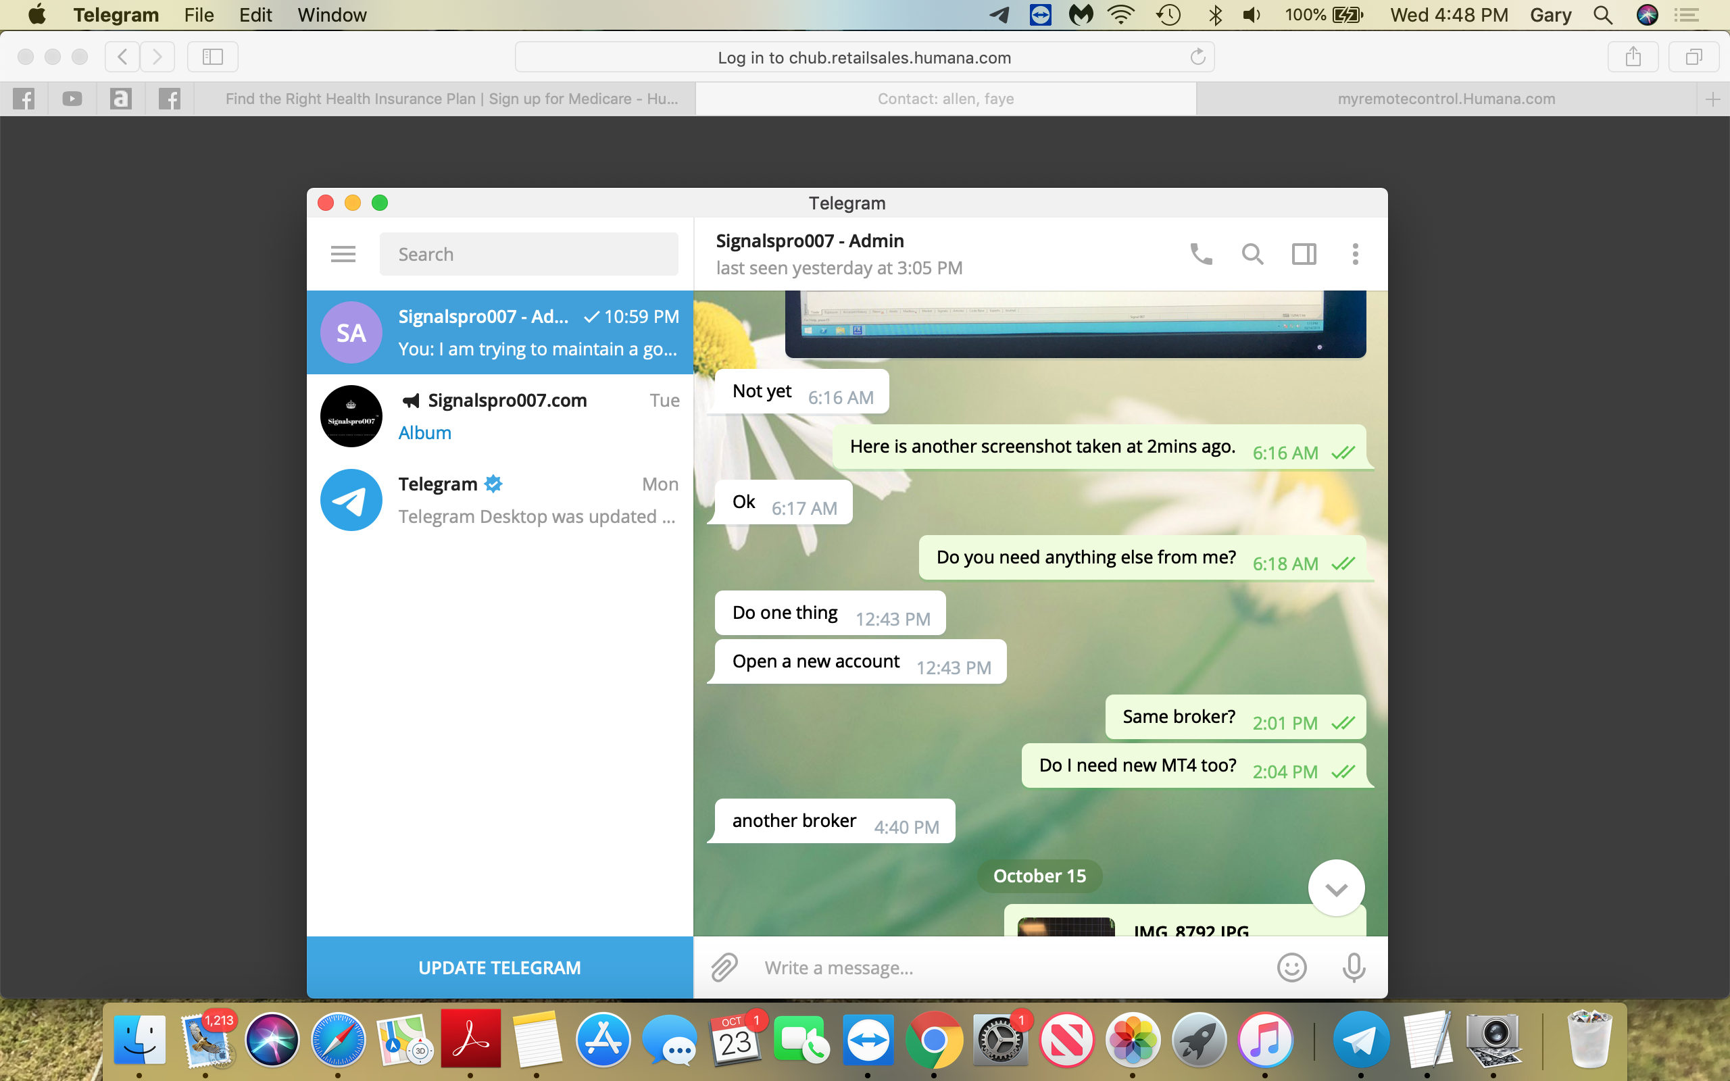1730x1081 pixels.
Task: Select the Signalspro007 - Admin chat
Action: tap(499, 332)
